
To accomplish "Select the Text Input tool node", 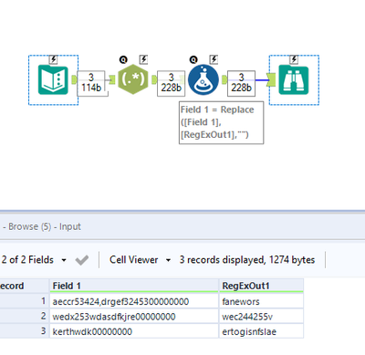I will point(53,79).
